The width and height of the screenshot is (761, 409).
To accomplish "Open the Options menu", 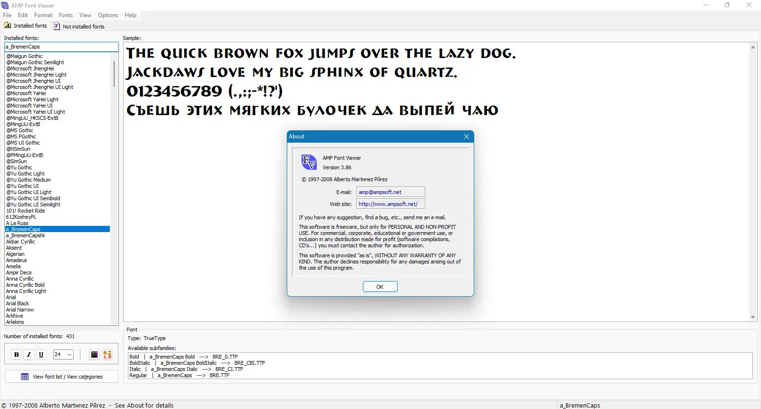I will (x=108, y=15).
